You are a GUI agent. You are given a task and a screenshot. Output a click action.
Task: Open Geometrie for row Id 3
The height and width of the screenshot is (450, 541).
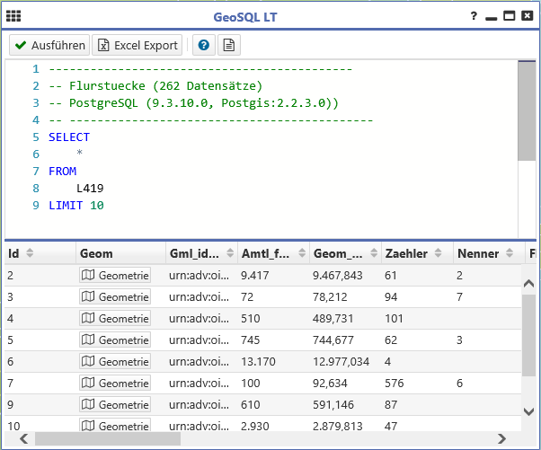point(115,297)
